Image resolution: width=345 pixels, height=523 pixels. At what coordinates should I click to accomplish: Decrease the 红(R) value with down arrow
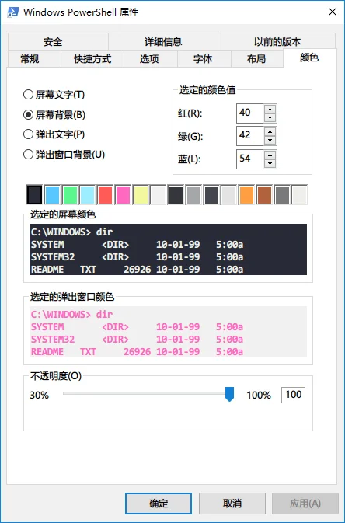270,118
